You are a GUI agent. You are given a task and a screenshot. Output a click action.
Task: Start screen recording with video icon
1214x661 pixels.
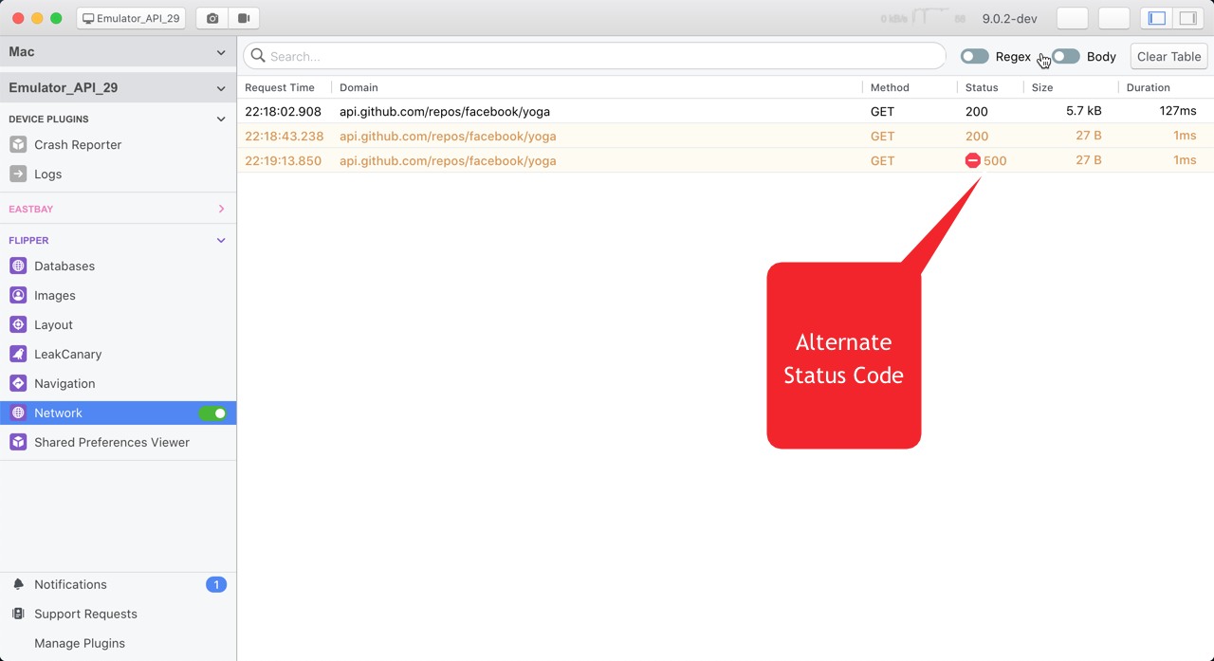click(244, 18)
